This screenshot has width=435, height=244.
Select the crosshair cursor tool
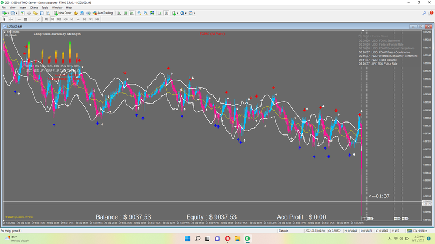(11, 19)
